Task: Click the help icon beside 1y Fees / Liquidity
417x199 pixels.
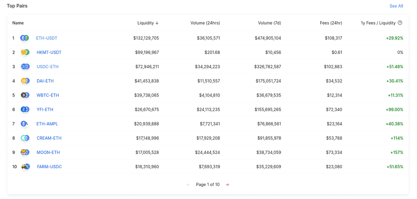Action: tap(400, 23)
